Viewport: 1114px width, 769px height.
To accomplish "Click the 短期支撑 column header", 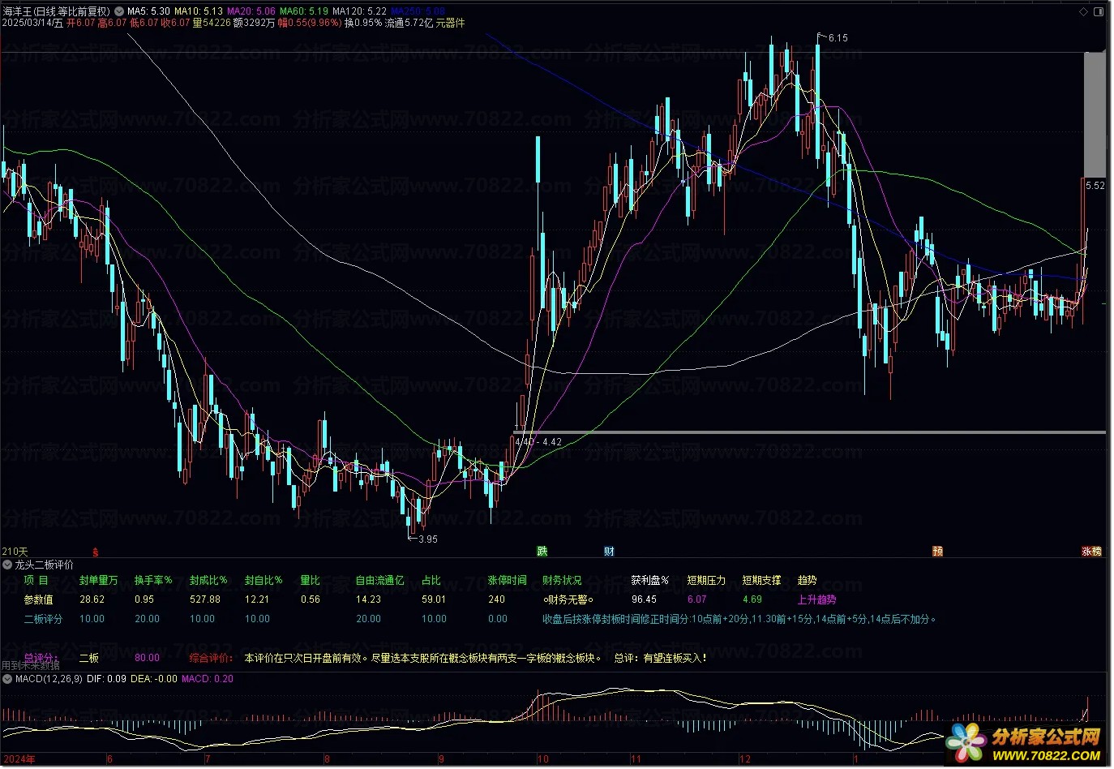I will click(761, 581).
